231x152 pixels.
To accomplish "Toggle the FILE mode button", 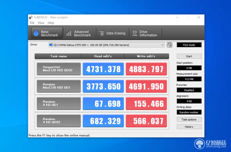I will [189, 45].
